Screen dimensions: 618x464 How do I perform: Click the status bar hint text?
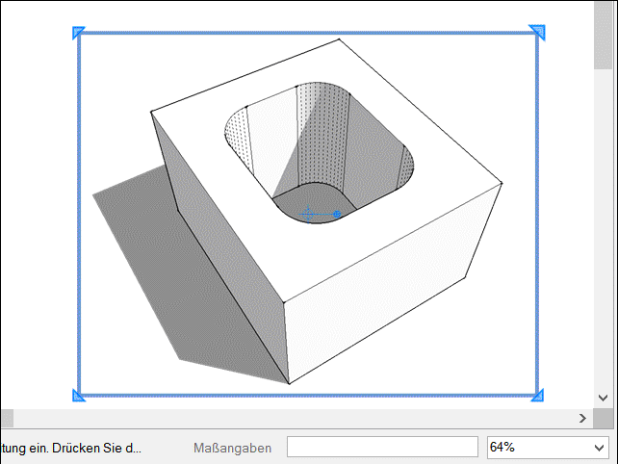71,448
